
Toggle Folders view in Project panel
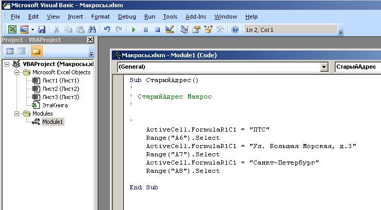(36, 51)
